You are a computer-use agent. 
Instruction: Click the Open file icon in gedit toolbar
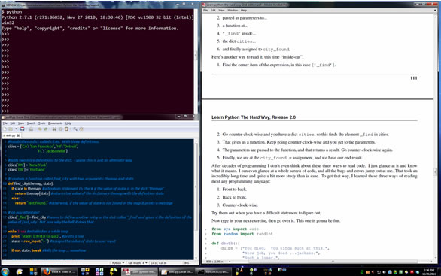tap(11, 129)
